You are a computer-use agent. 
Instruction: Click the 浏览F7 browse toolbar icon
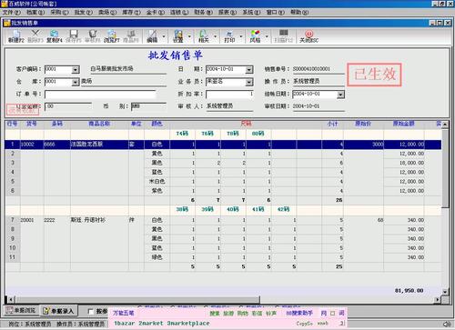[112, 35]
